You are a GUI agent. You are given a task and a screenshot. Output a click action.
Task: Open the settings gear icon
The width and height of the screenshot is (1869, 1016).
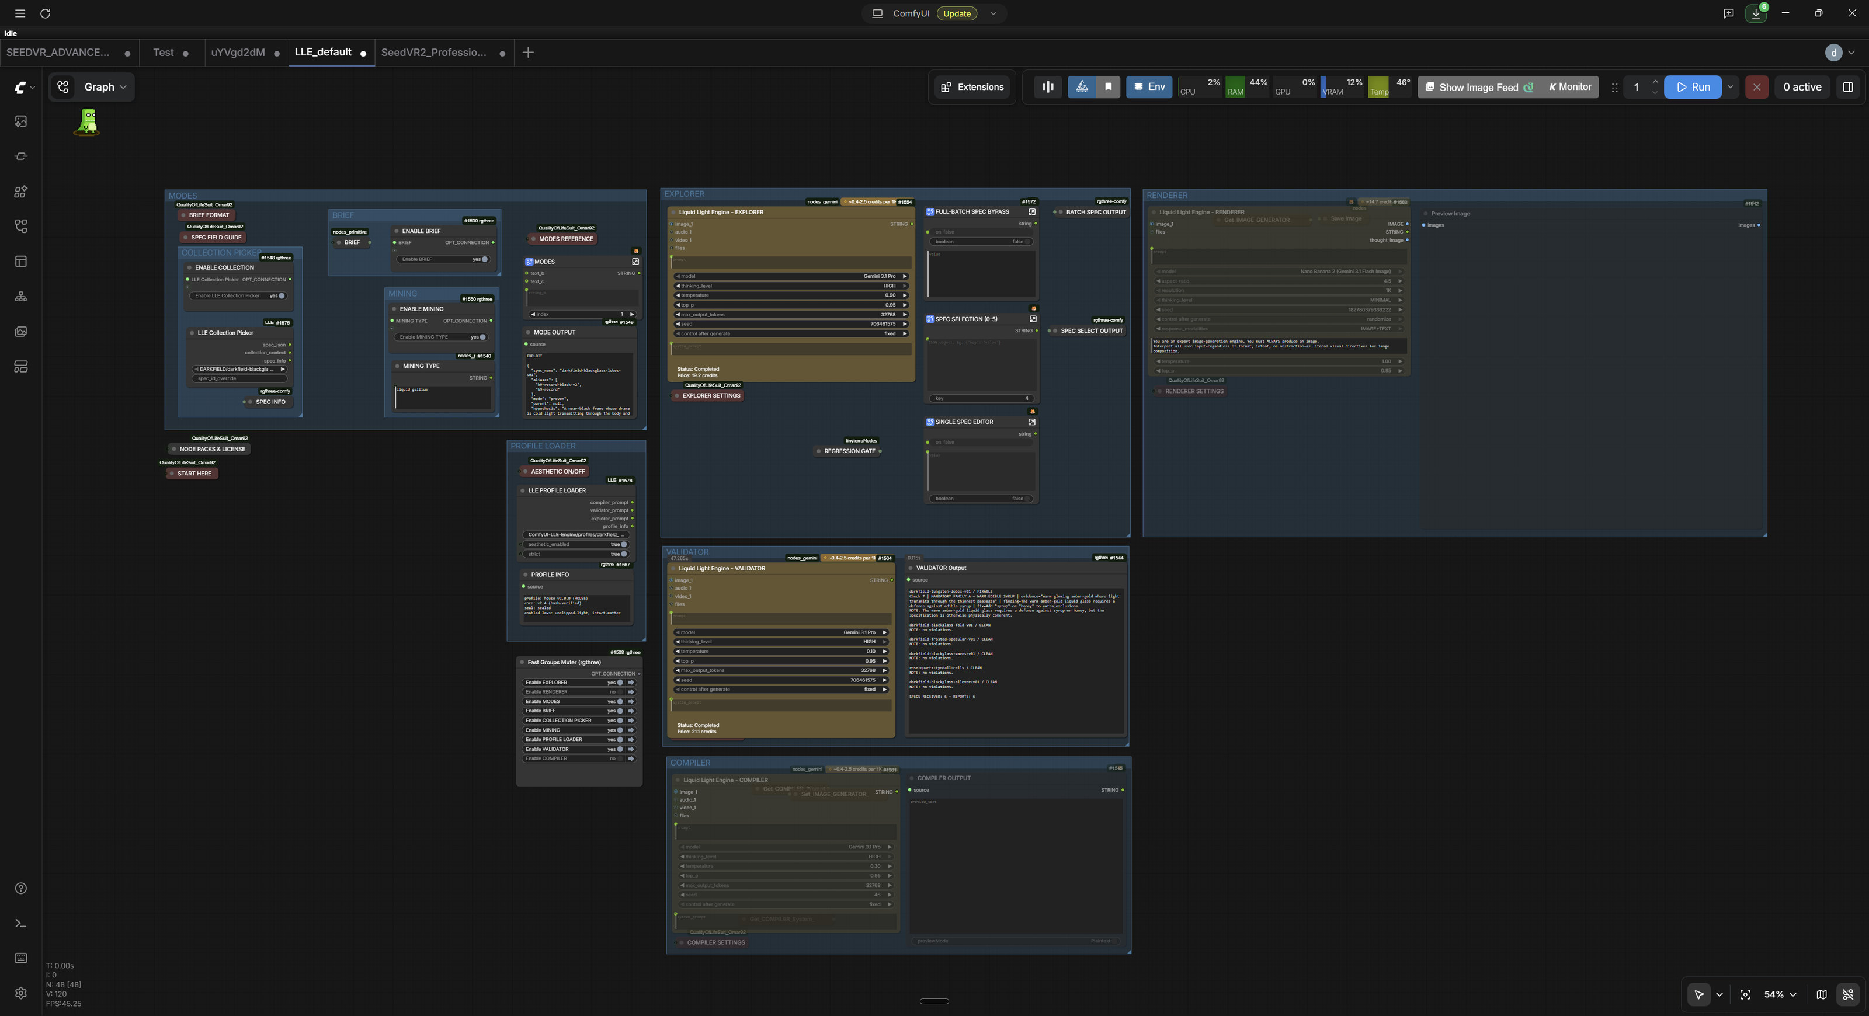(21, 993)
